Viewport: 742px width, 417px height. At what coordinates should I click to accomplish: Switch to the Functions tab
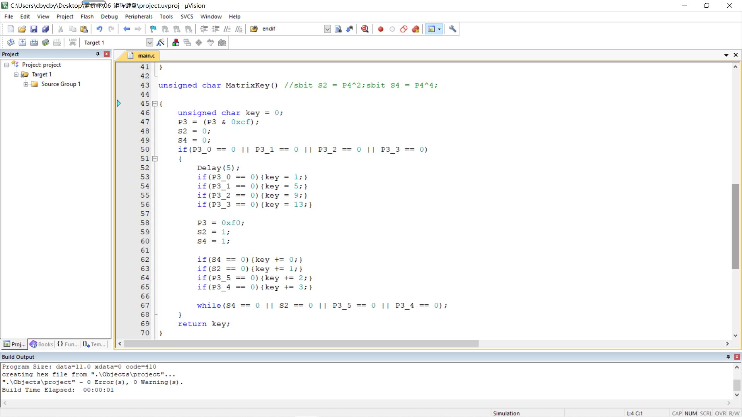click(x=68, y=344)
